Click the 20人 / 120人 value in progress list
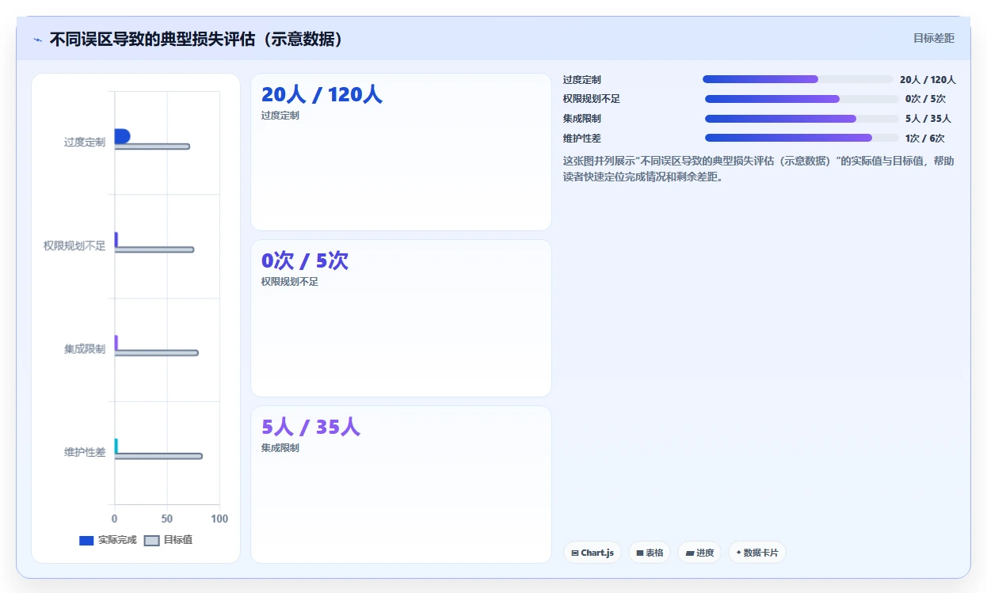The image size is (987, 593). tap(928, 80)
